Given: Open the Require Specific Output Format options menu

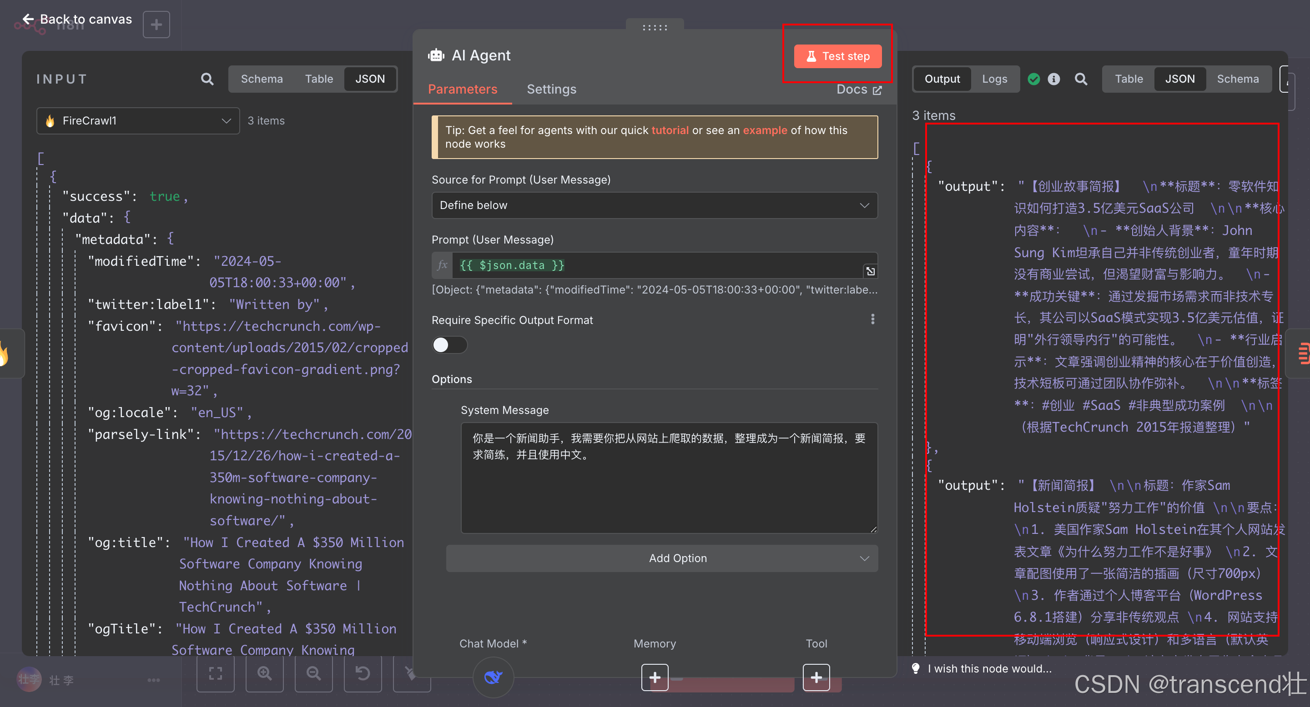Looking at the screenshot, I should click(x=873, y=319).
